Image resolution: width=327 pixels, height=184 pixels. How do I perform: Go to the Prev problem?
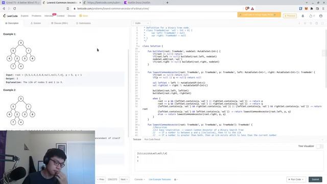tap(101, 179)
